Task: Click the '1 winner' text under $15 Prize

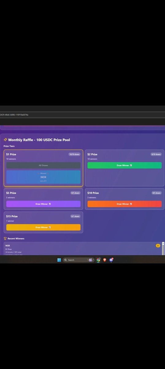Action: 10,221
